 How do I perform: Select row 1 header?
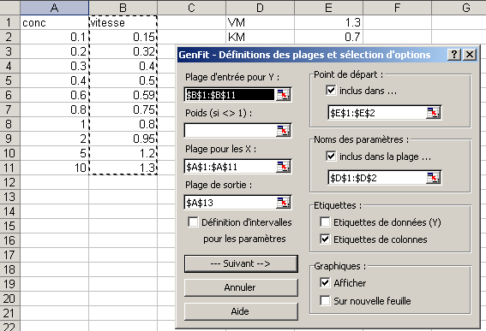click(10, 22)
